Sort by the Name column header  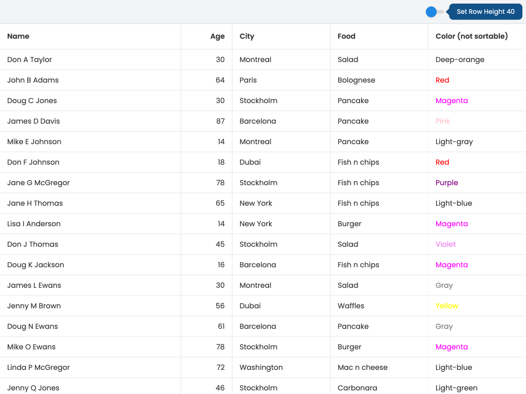[x=18, y=36]
